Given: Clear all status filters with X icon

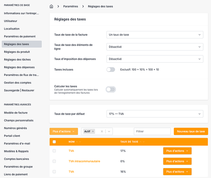Looking at the screenshot, I should [102, 131].
